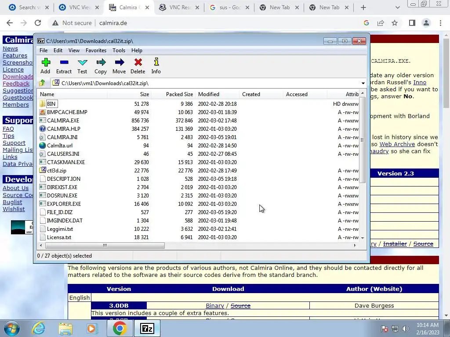Expand the 7-Zip address path dropdown
Image resolution: width=450 pixels, height=337 pixels.
click(x=363, y=83)
